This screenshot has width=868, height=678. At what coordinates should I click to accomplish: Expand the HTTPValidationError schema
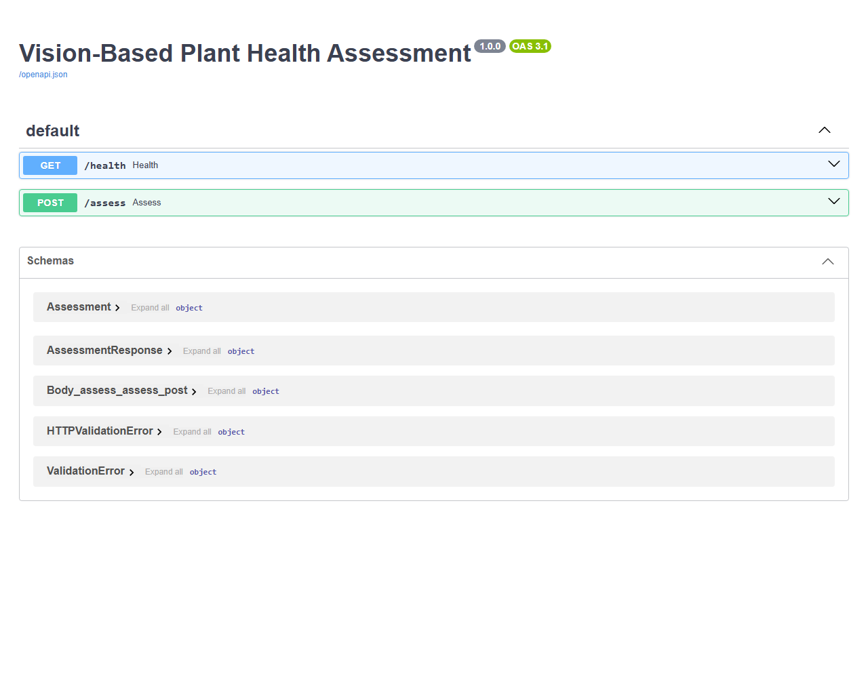tap(104, 431)
